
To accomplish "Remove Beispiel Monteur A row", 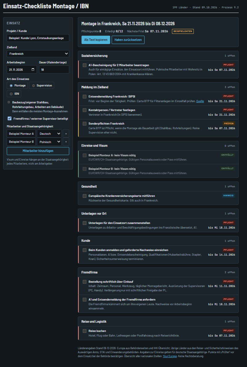I will [x=66, y=134].
